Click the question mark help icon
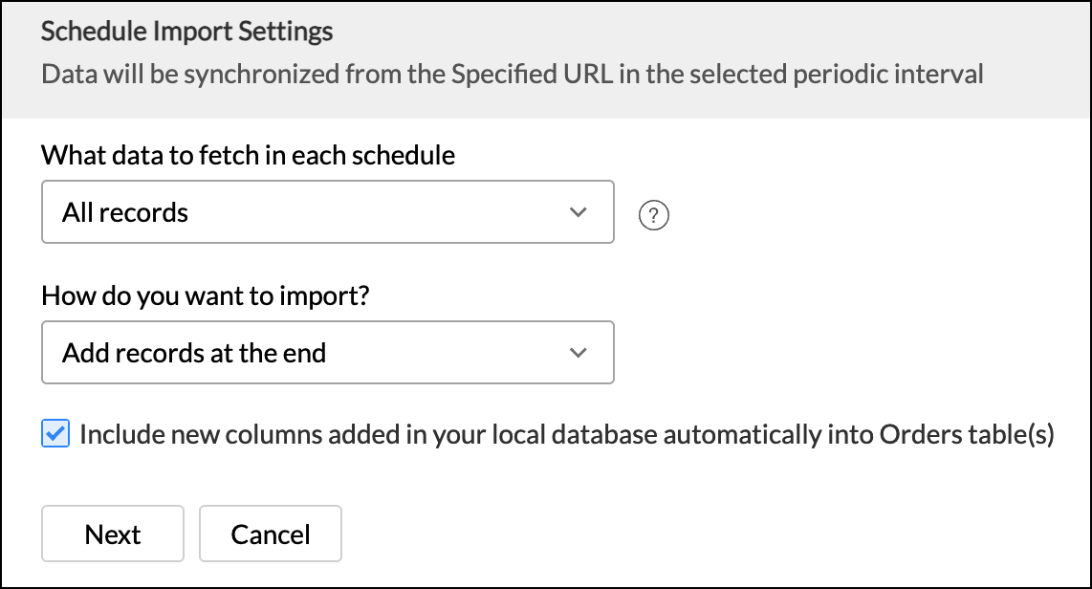The image size is (1092, 589). 653,215
